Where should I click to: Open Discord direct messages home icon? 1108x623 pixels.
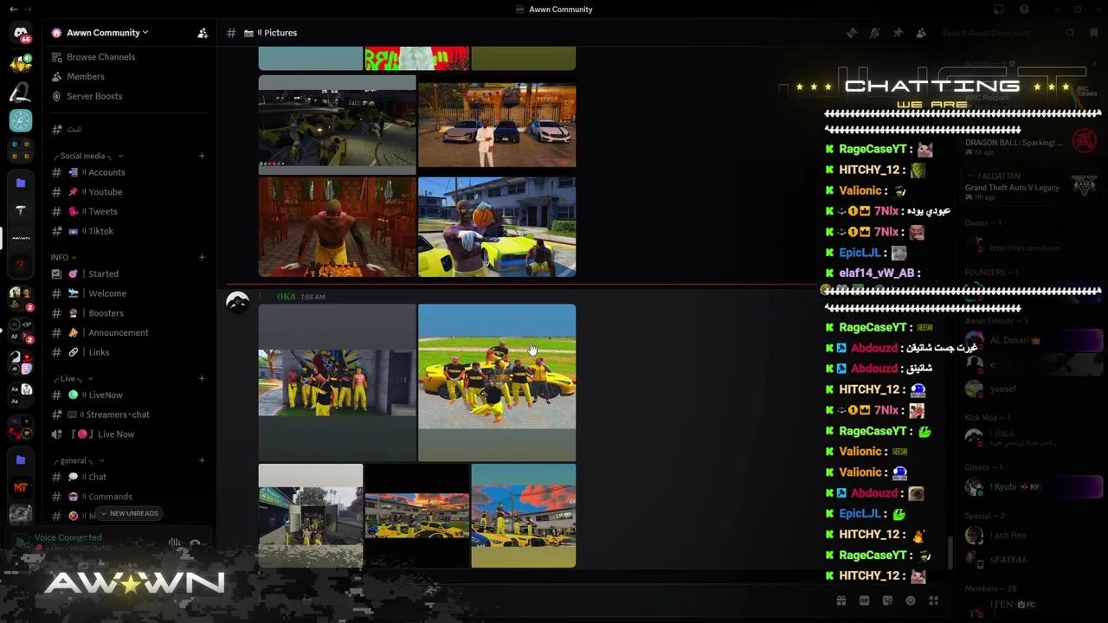(x=21, y=33)
